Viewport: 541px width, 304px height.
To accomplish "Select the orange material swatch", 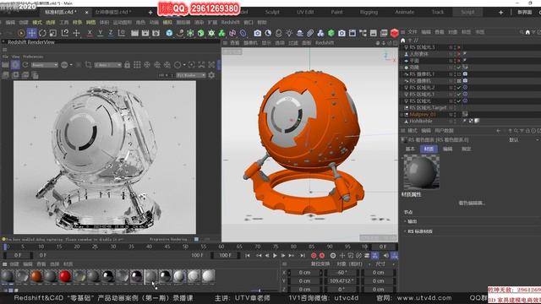I will (36, 276).
